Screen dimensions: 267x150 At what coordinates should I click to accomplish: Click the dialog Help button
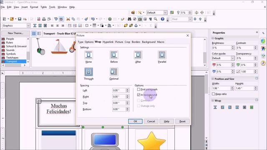pos(166,121)
